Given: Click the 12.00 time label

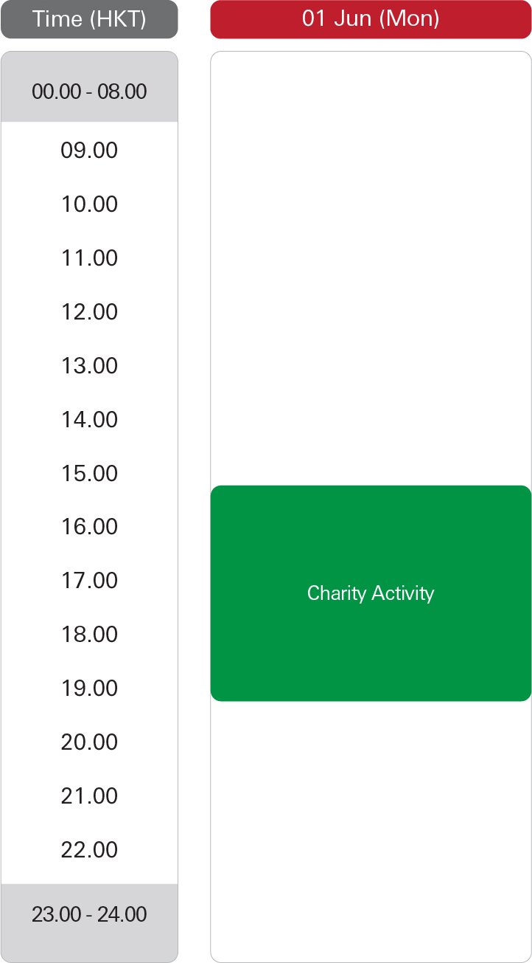Looking at the screenshot, I should coord(89,312).
